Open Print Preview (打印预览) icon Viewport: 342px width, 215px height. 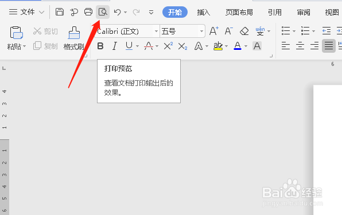click(103, 12)
